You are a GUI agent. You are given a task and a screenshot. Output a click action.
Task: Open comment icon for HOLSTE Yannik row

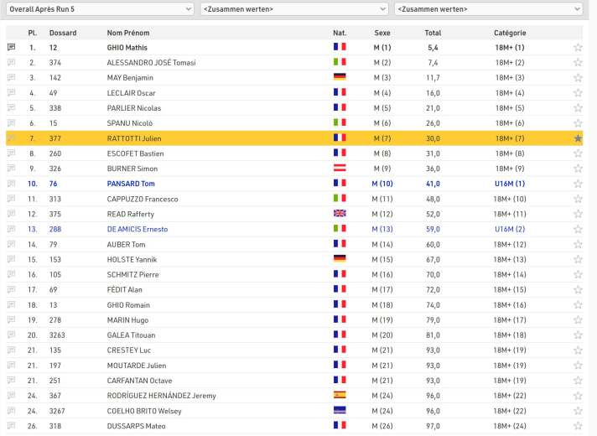[12, 259]
